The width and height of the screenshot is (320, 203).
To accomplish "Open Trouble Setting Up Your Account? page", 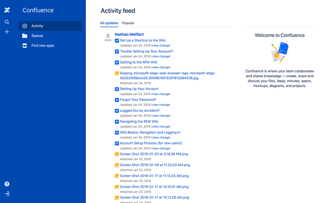I will tap(146, 51).
